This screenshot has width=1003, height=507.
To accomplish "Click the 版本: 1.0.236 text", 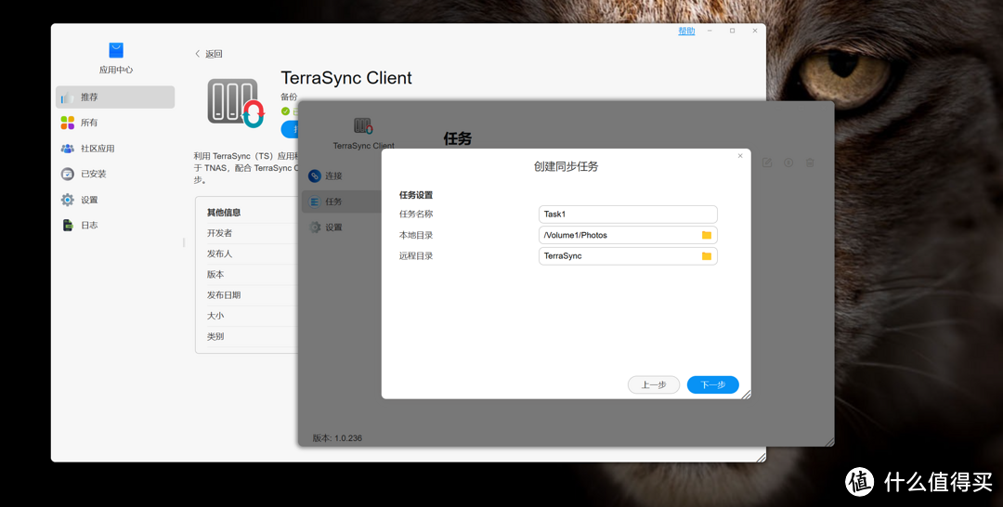I will [337, 438].
